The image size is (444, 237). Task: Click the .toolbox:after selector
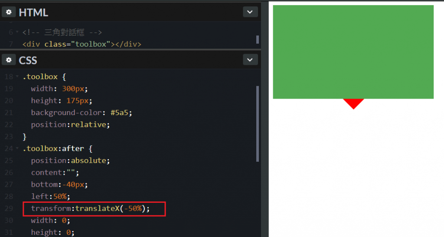point(53,148)
